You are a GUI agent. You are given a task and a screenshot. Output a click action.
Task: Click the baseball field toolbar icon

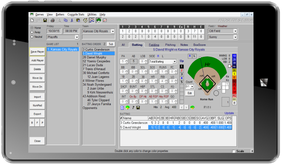(x=99, y=21)
